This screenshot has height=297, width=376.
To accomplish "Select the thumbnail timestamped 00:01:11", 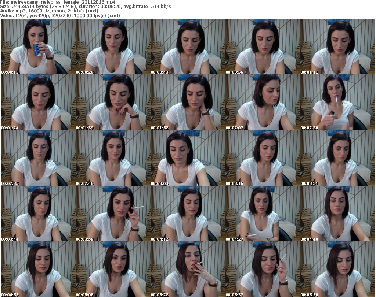I will click(x=338, y=47).
